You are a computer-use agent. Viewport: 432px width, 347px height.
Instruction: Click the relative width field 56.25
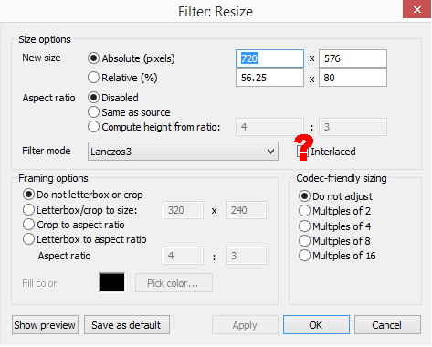click(269, 78)
